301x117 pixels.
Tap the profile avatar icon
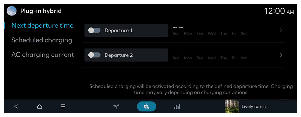tap(12, 11)
